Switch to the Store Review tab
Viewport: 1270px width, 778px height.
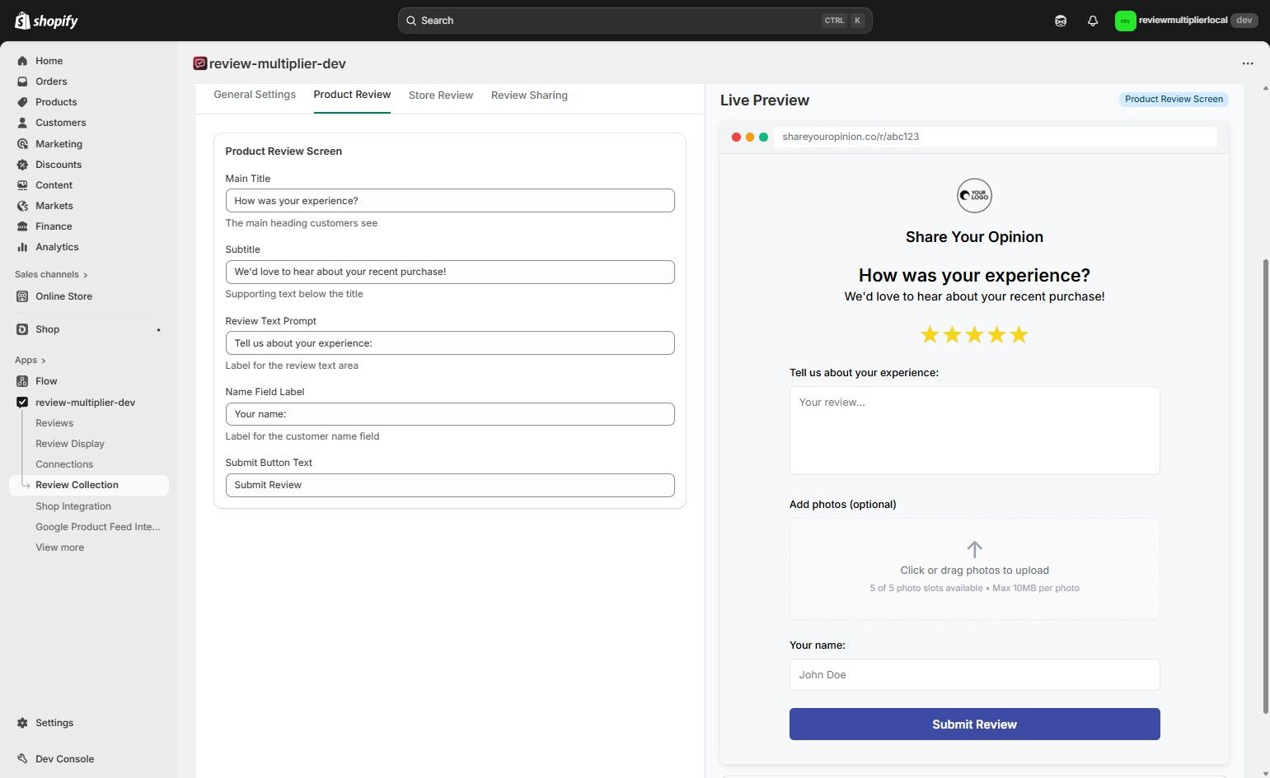point(441,95)
